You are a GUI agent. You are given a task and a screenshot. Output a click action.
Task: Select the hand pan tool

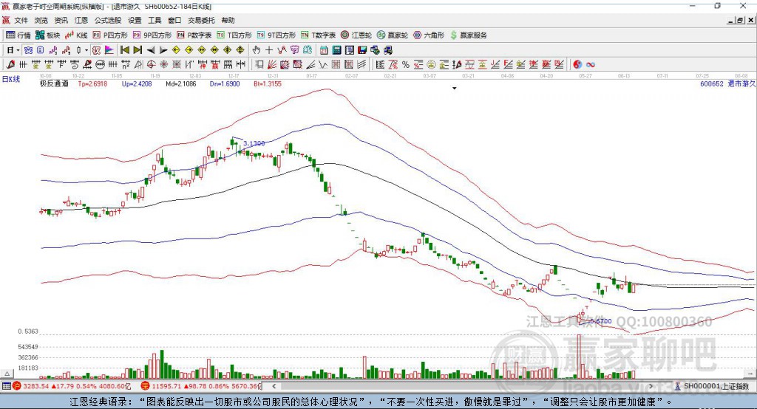pos(257,50)
